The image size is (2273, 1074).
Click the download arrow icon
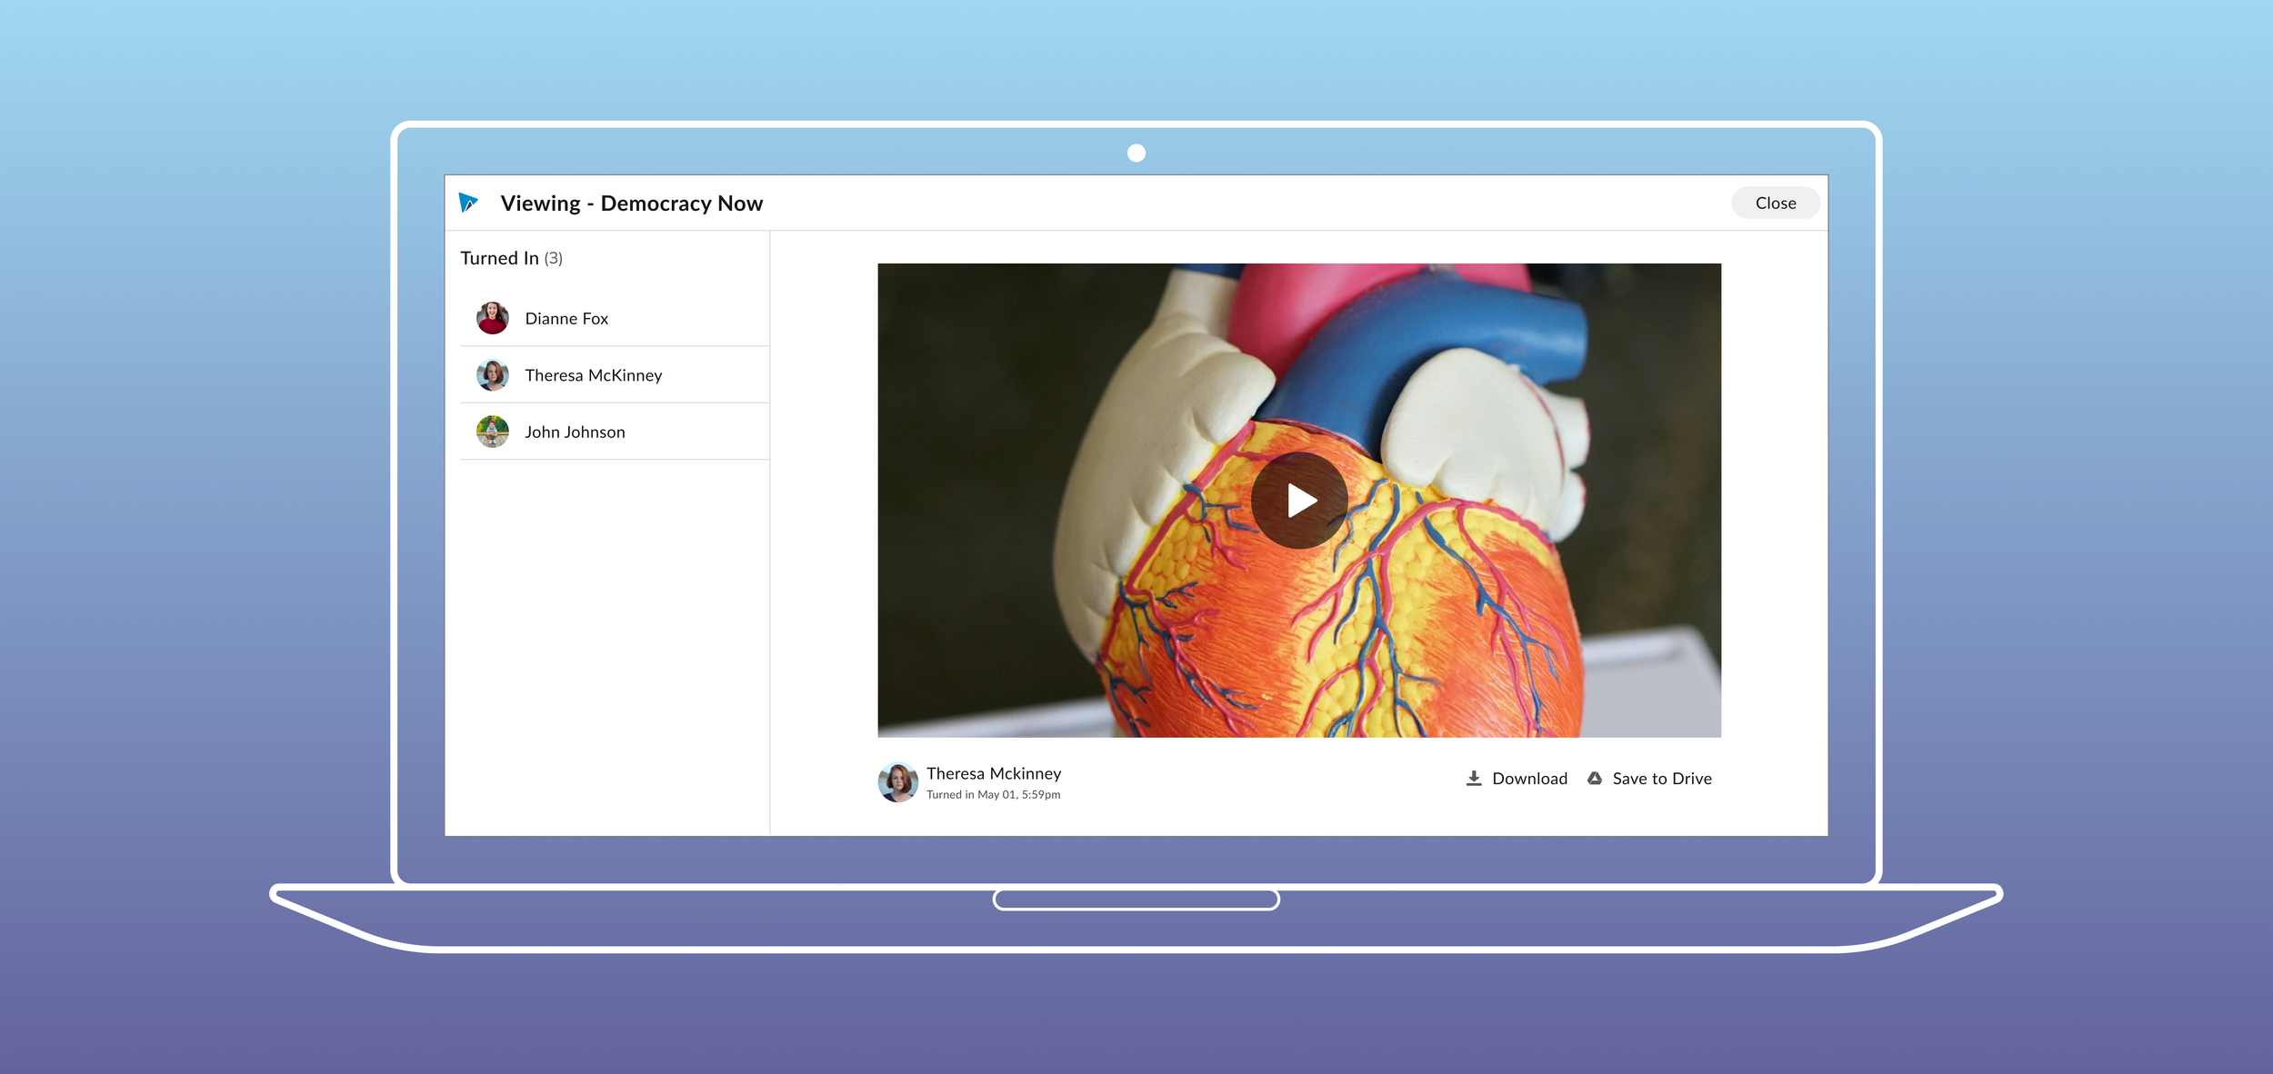[1474, 779]
